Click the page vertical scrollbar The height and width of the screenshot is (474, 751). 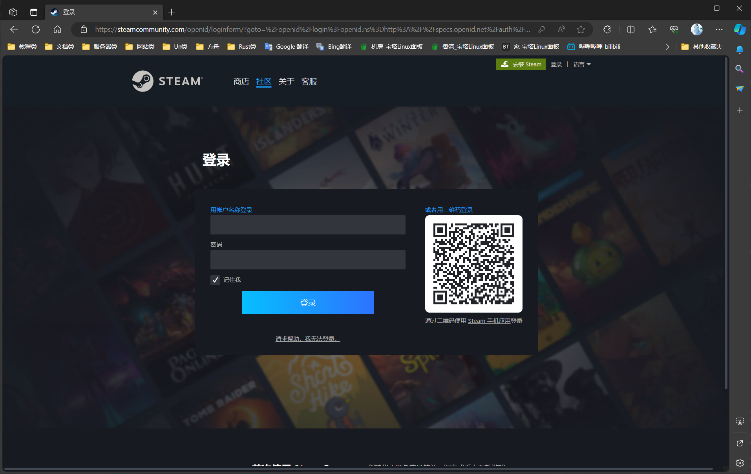[726, 223]
